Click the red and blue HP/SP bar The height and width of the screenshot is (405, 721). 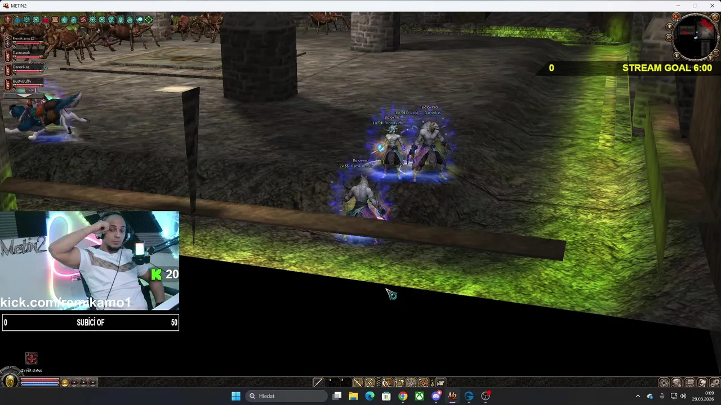[x=39, y=382]
